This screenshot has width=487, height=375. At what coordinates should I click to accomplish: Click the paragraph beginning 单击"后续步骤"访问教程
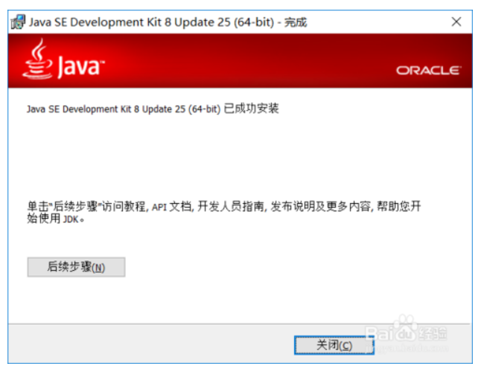click(224, 212)
